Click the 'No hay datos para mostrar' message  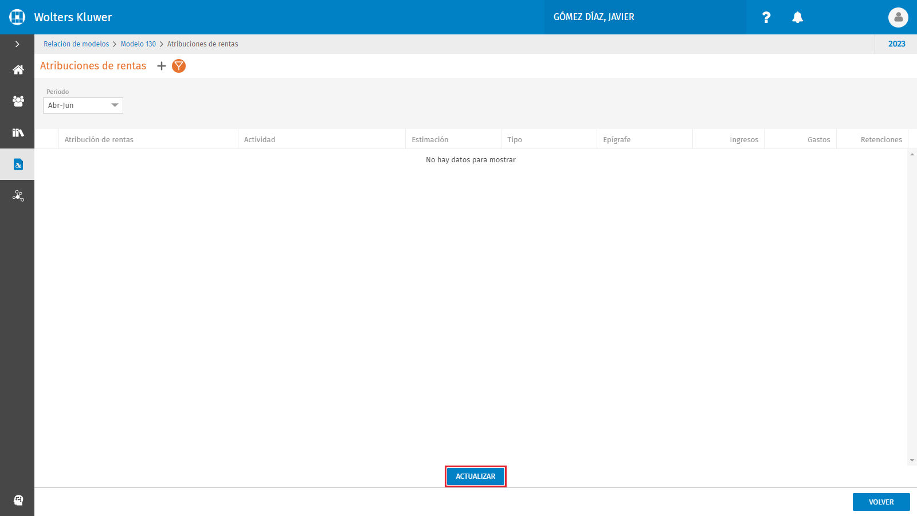[x=471, y=160]
